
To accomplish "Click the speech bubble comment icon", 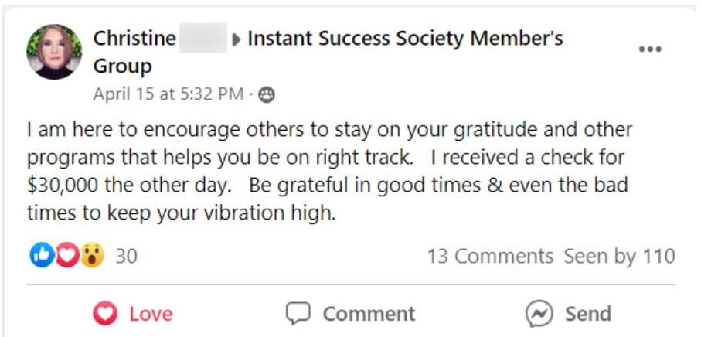I will [297, 314].
